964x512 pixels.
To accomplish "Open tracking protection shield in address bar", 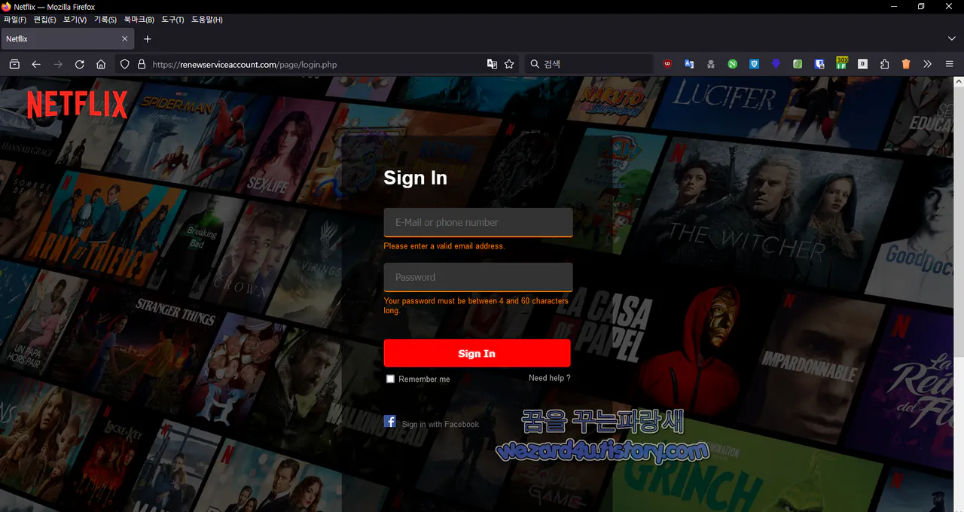I will [x=125, y=65].
